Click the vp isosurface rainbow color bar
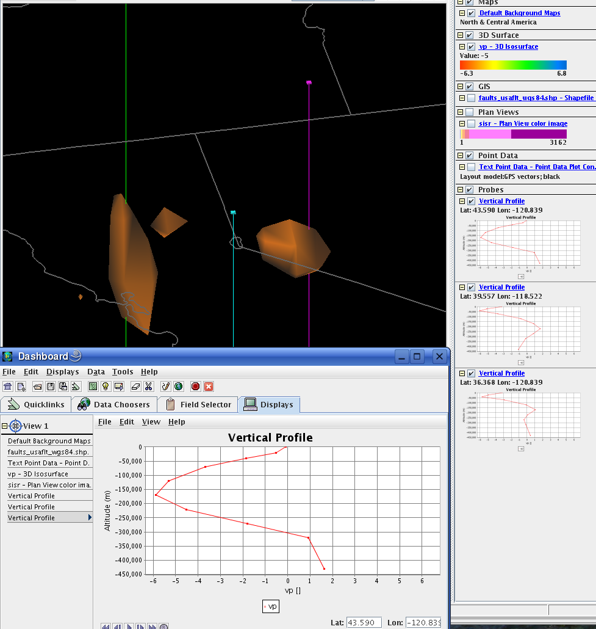 [x=513, y=65]
